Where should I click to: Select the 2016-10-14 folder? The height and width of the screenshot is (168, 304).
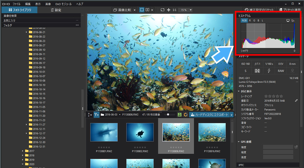[x=37, y=89]
